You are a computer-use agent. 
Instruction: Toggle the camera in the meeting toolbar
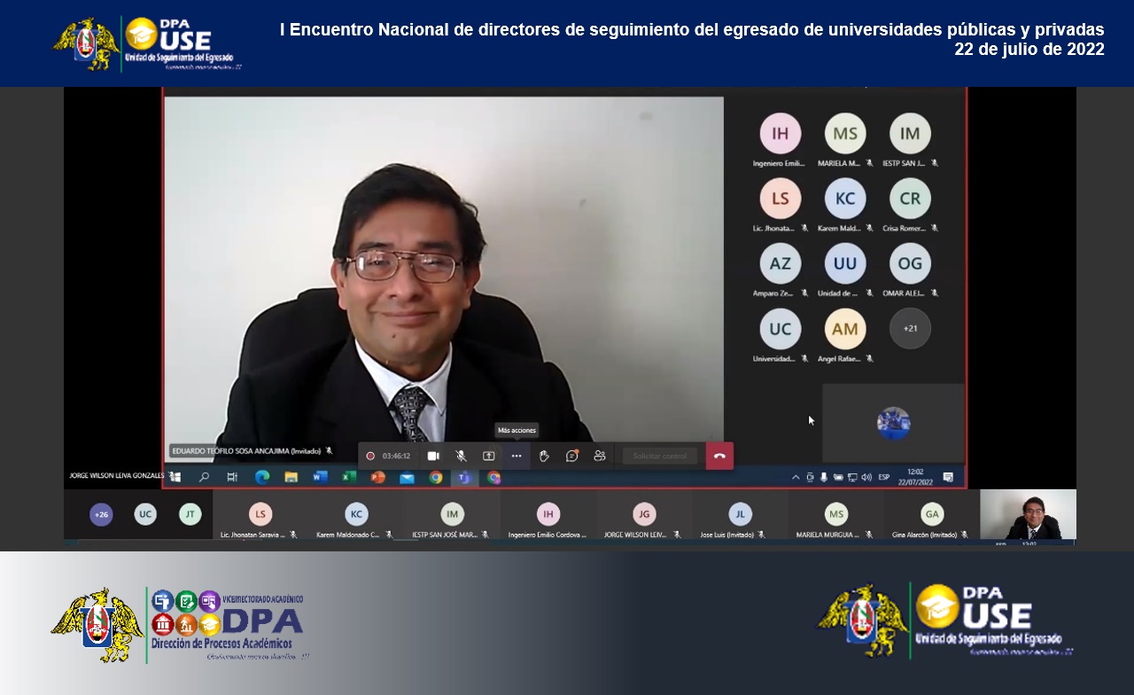click(x=433, y=456)
